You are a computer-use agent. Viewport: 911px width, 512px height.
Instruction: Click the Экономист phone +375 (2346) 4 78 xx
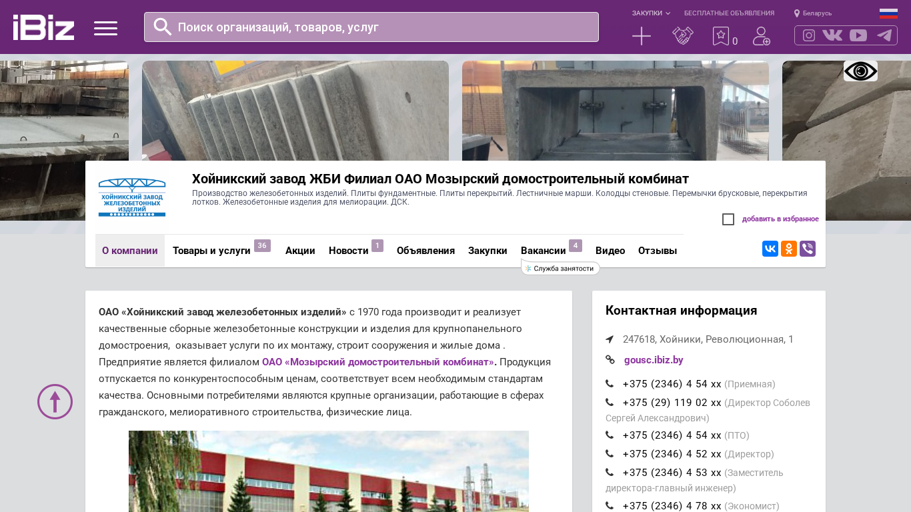point(672,506)
